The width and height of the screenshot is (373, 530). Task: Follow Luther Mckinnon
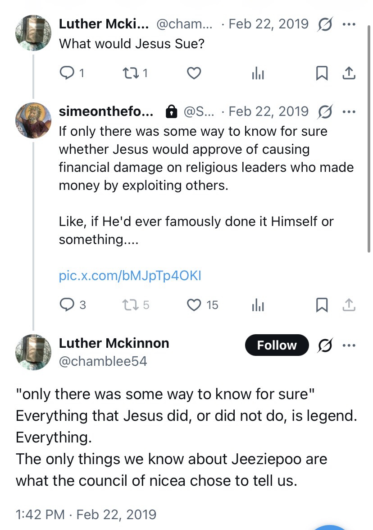point(277,345)
